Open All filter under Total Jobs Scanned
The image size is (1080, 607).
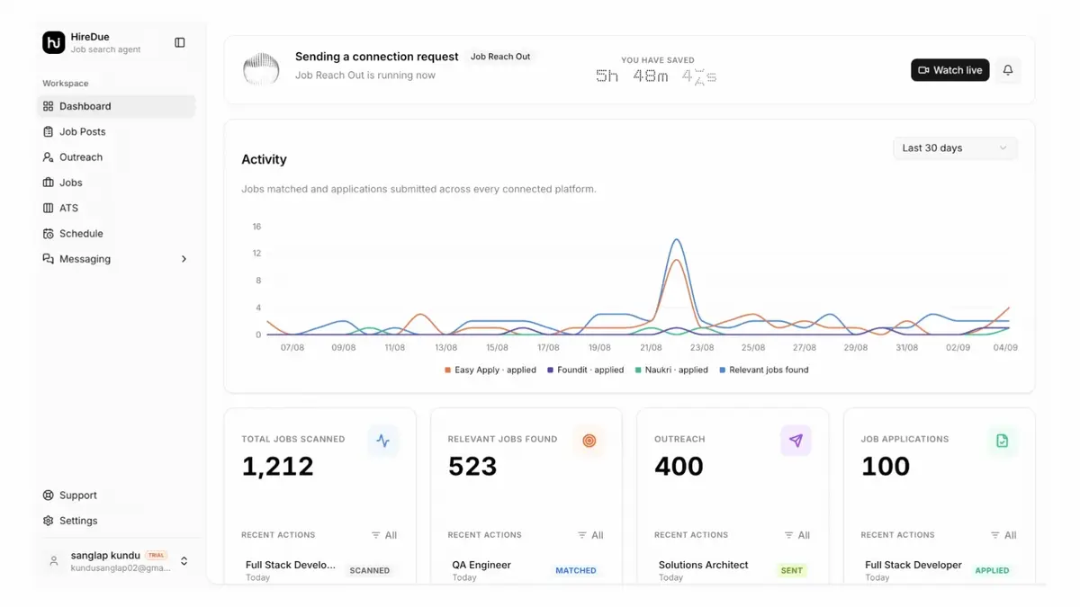tap(384, 535)
